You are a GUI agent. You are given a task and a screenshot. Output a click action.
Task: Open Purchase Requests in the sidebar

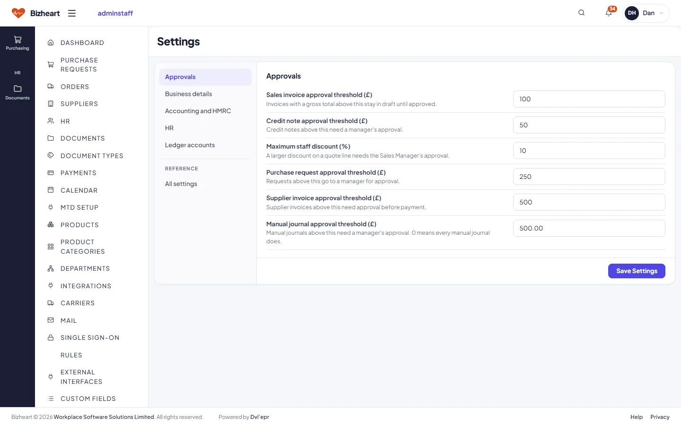pos(92,65)
